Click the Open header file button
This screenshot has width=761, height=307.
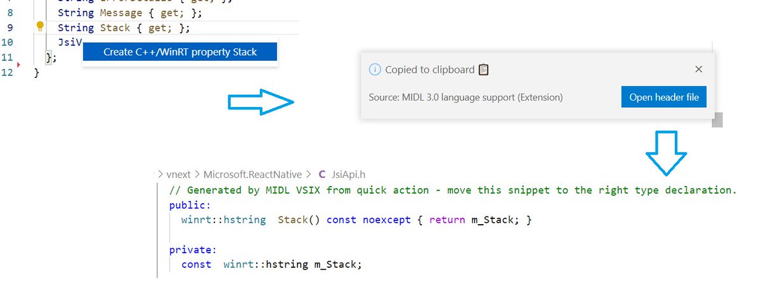(664, 97)
